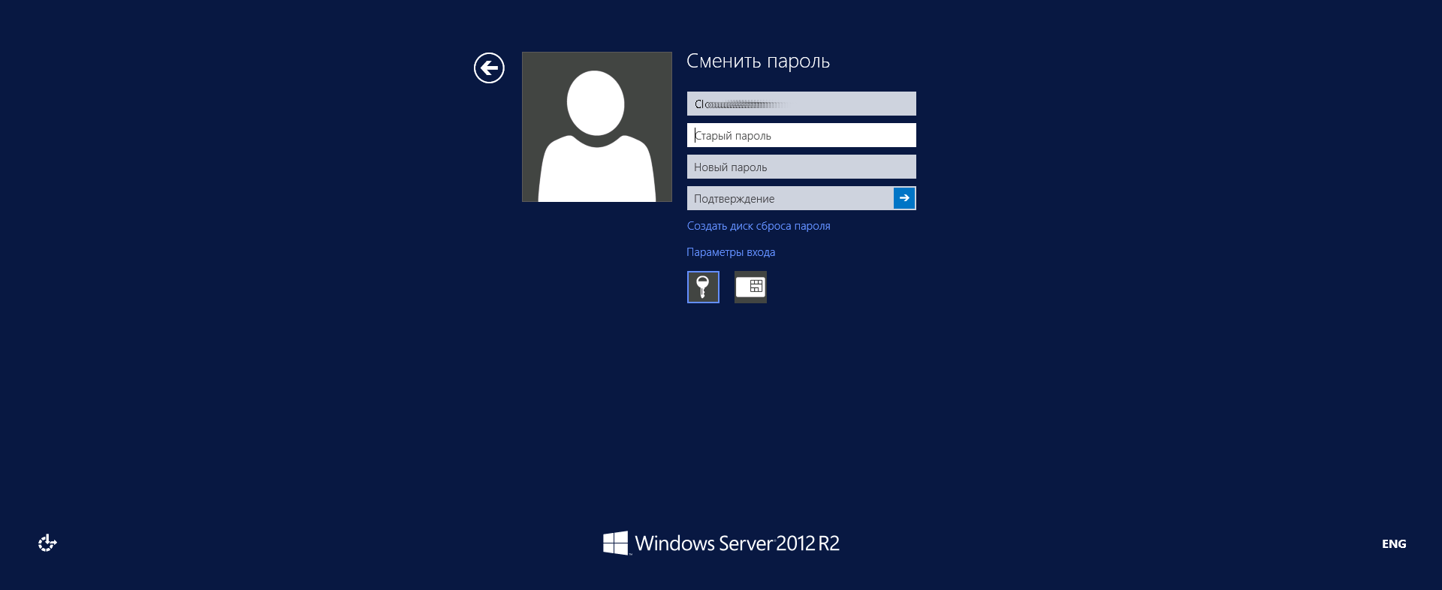This screenshot has height=590, width=1442.
Task: Open the Ease of Access menu
Action: 47,543
